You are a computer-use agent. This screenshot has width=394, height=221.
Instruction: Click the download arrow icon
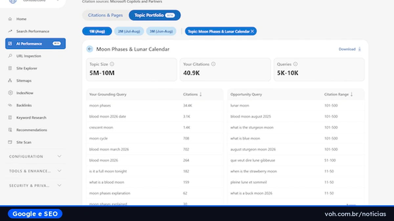click(x=360, y=49)
